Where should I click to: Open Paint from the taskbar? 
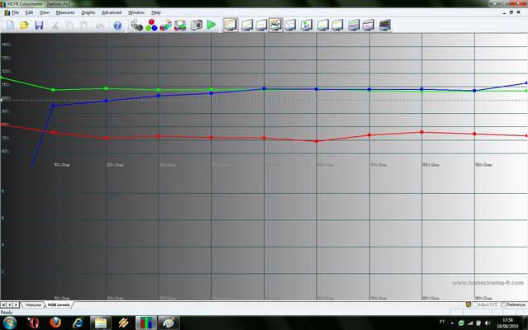pos(168,323)
